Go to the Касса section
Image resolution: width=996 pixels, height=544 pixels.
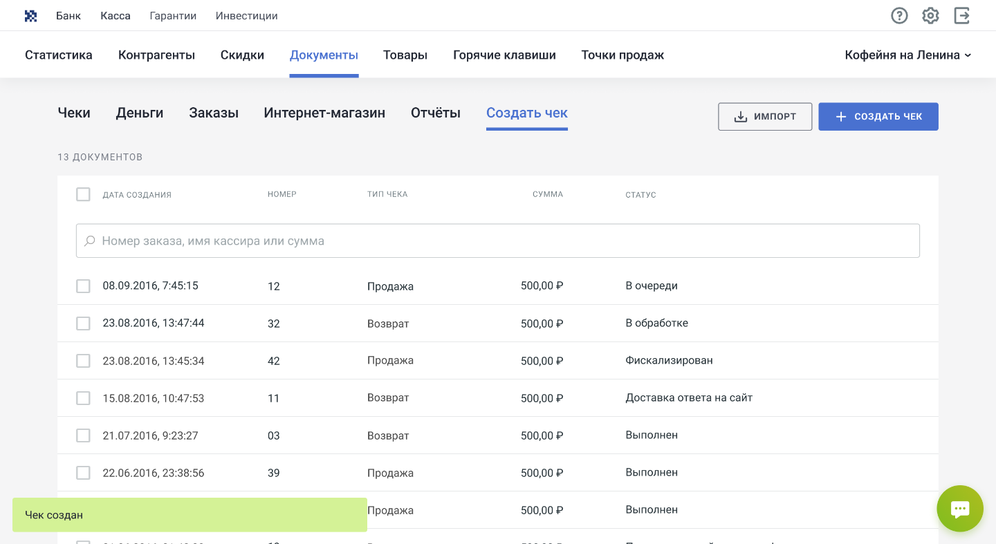[x=116, y=16]
